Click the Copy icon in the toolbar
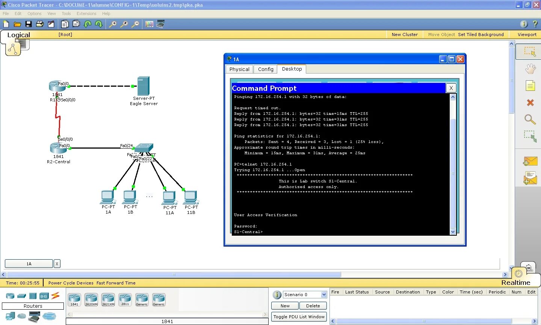Viewport: 541px width, 325px height. (65, 24)
